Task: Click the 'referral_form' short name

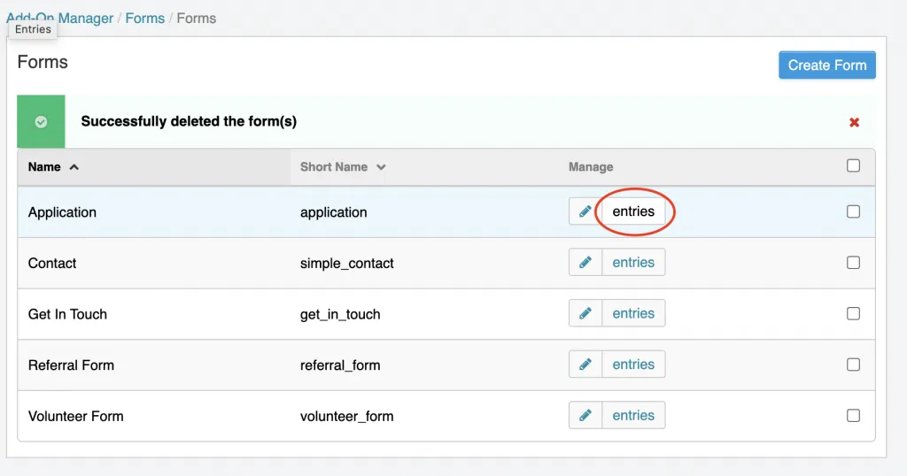Action: (340, 365)
